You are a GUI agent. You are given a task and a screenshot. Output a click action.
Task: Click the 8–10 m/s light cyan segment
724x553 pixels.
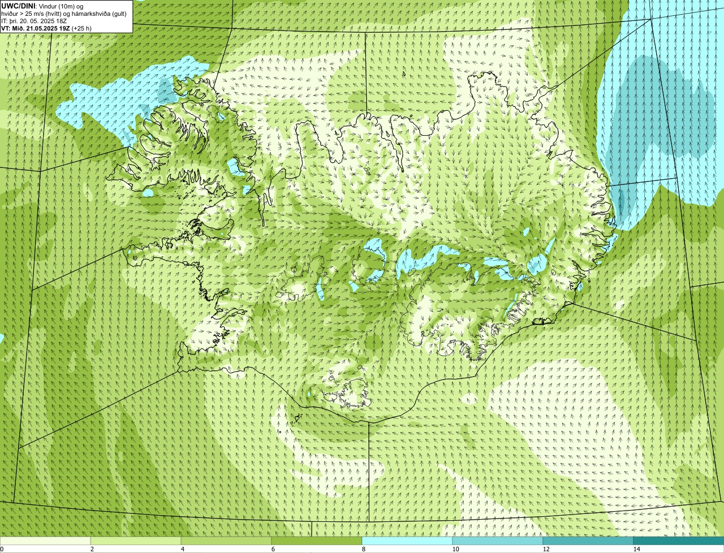[x=407, y=541]
